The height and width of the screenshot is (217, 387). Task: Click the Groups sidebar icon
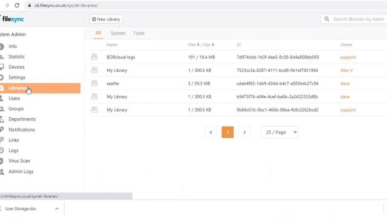[2, 108]
